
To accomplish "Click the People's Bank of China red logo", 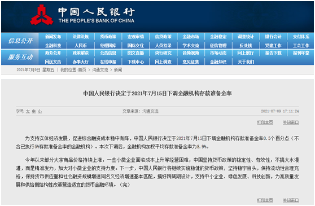I will click(x=42, y=15).
